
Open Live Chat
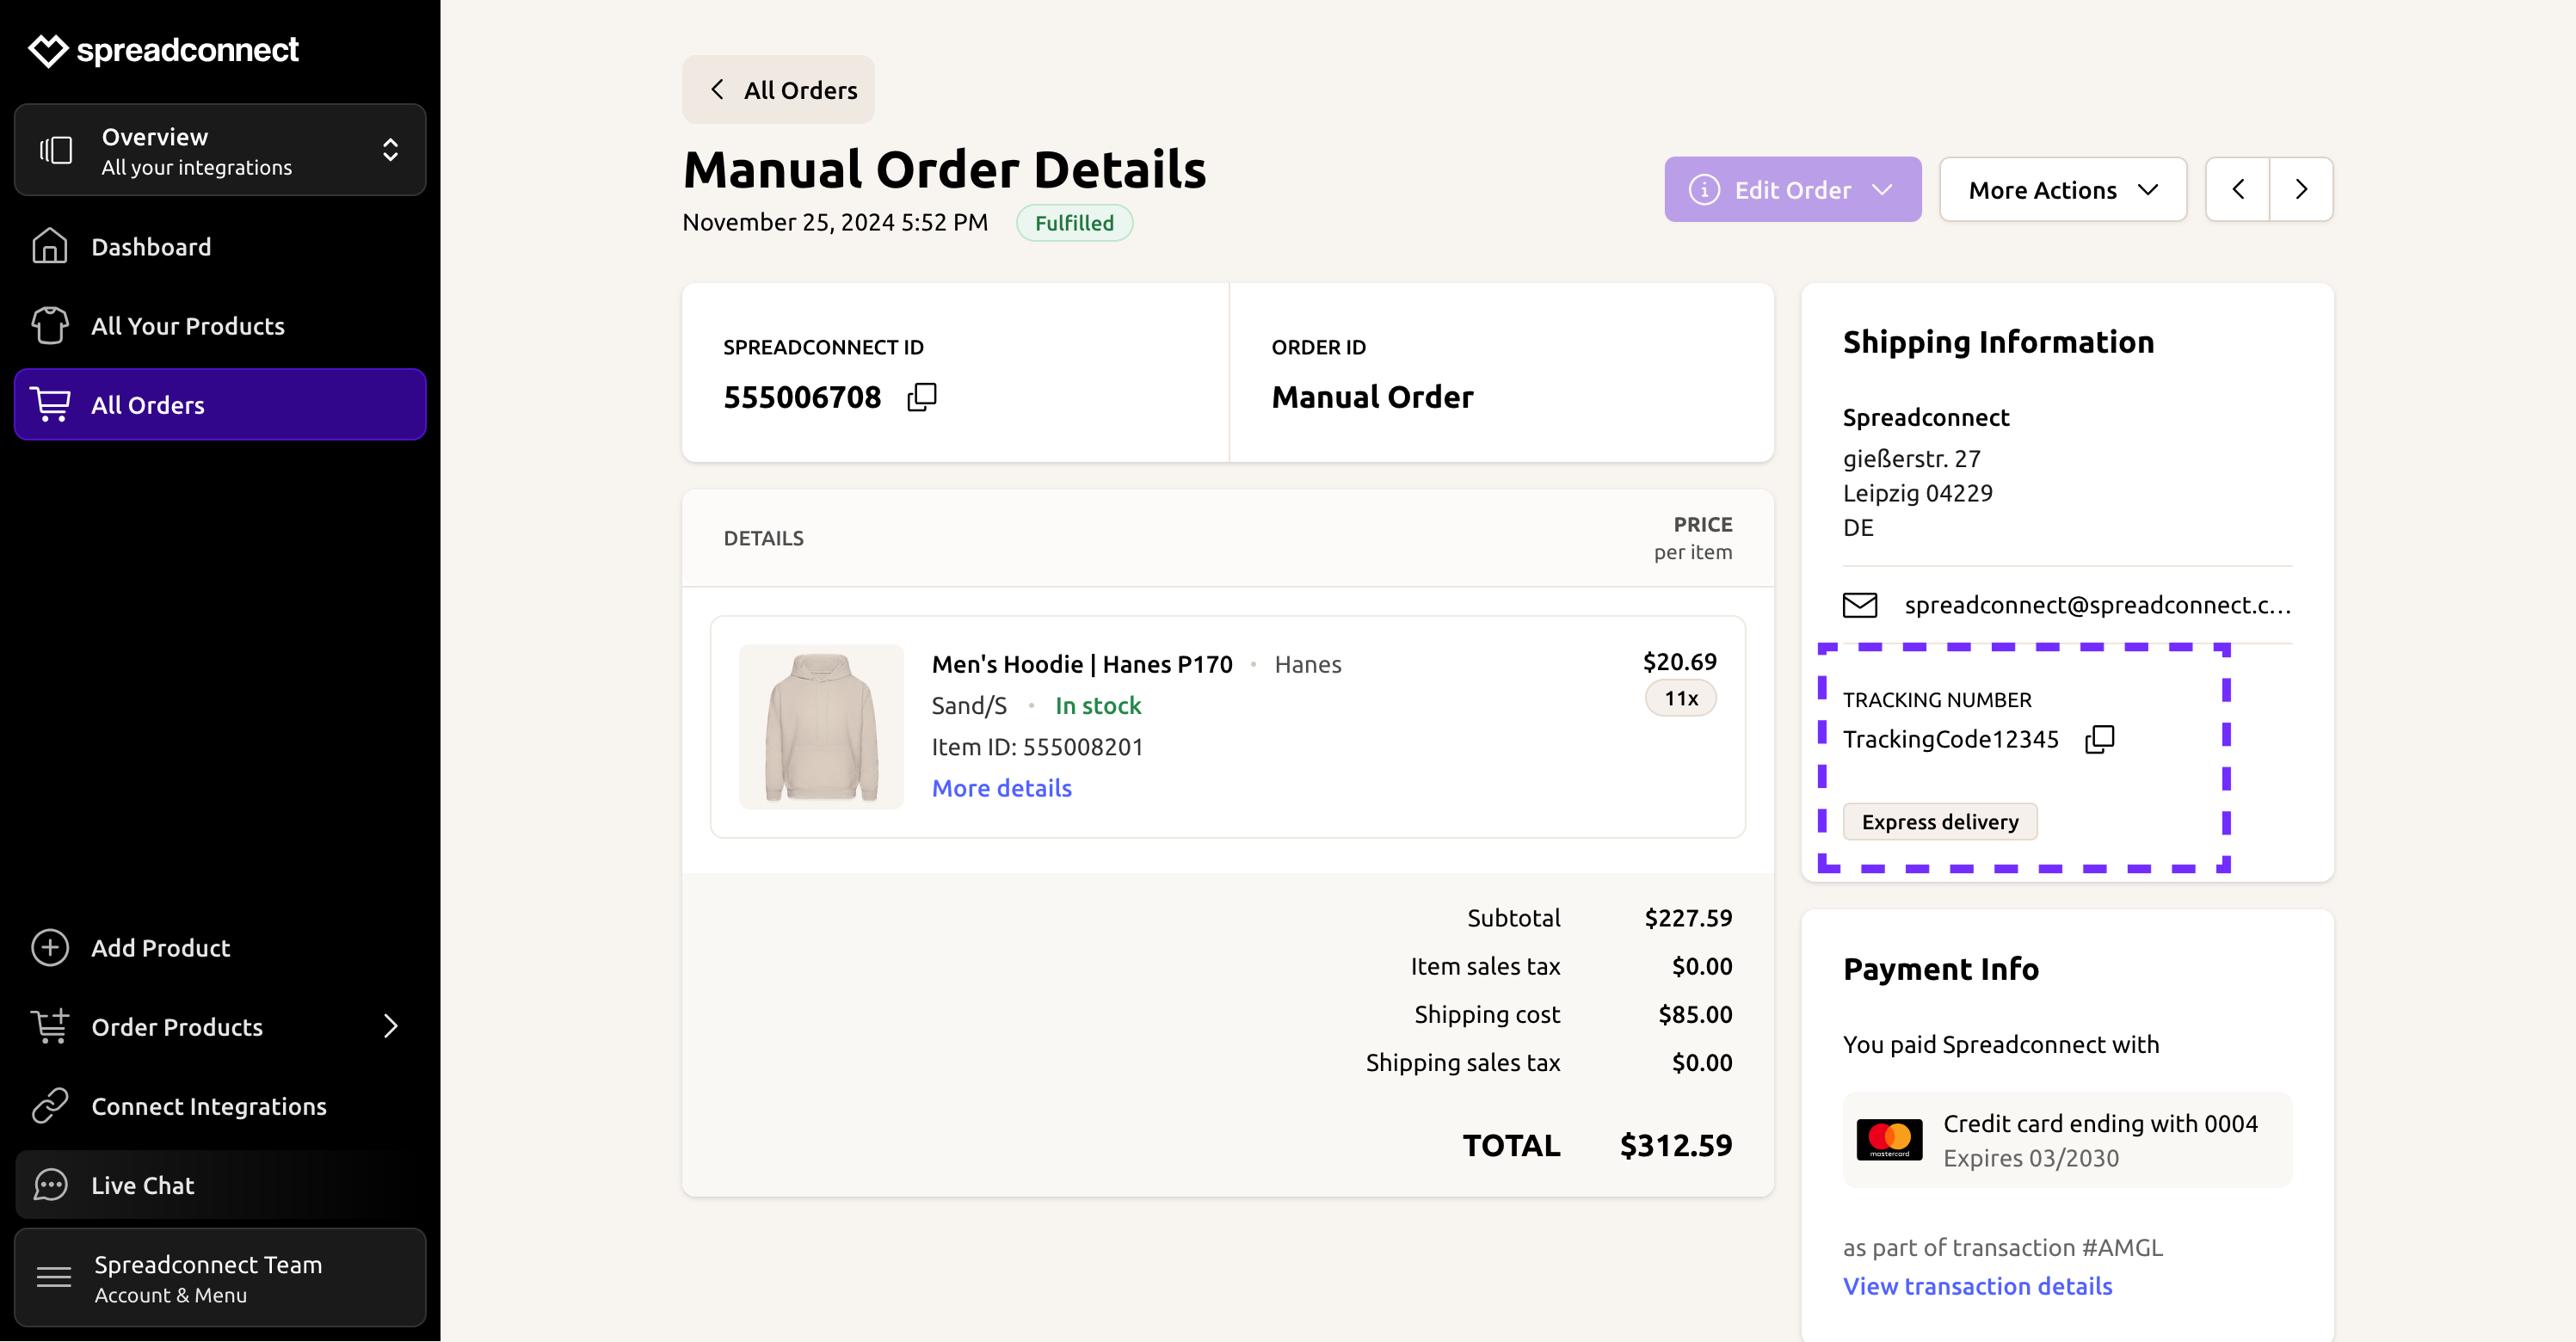[x=220, y=1184]
